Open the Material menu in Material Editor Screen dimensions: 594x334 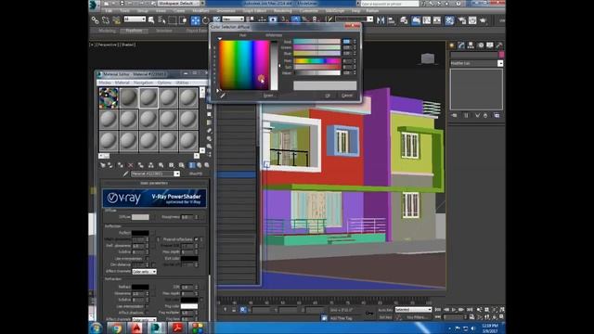(x=122, y=83)
